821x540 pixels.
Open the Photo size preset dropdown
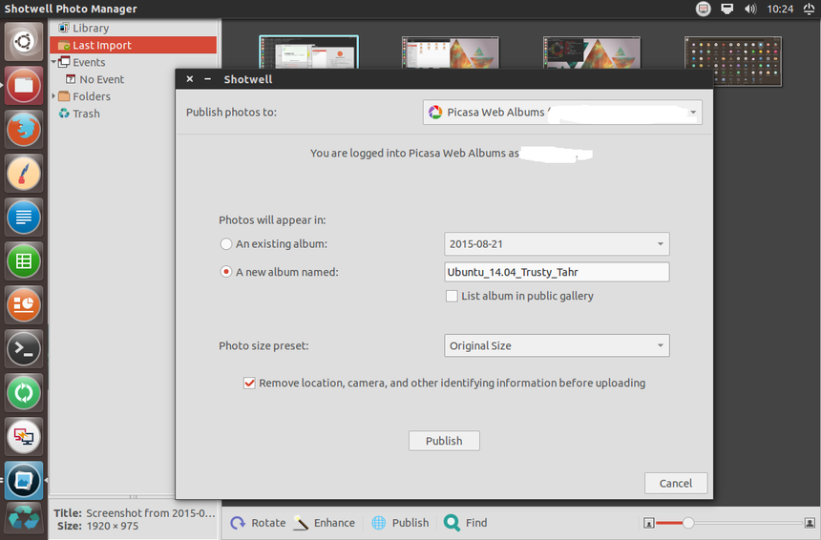(x=557, y=346)
